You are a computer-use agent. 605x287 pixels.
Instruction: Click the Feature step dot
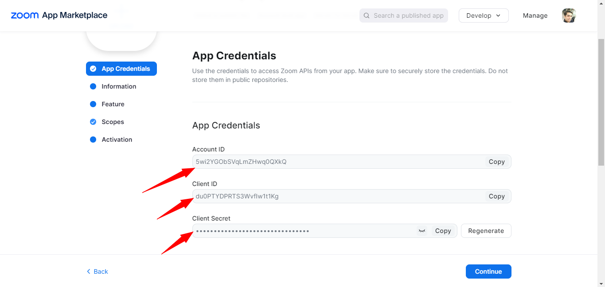93,104
